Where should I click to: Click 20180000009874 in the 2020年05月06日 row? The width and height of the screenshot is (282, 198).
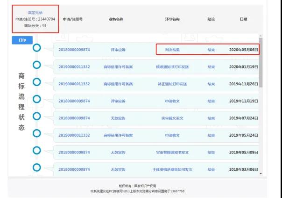74,50
